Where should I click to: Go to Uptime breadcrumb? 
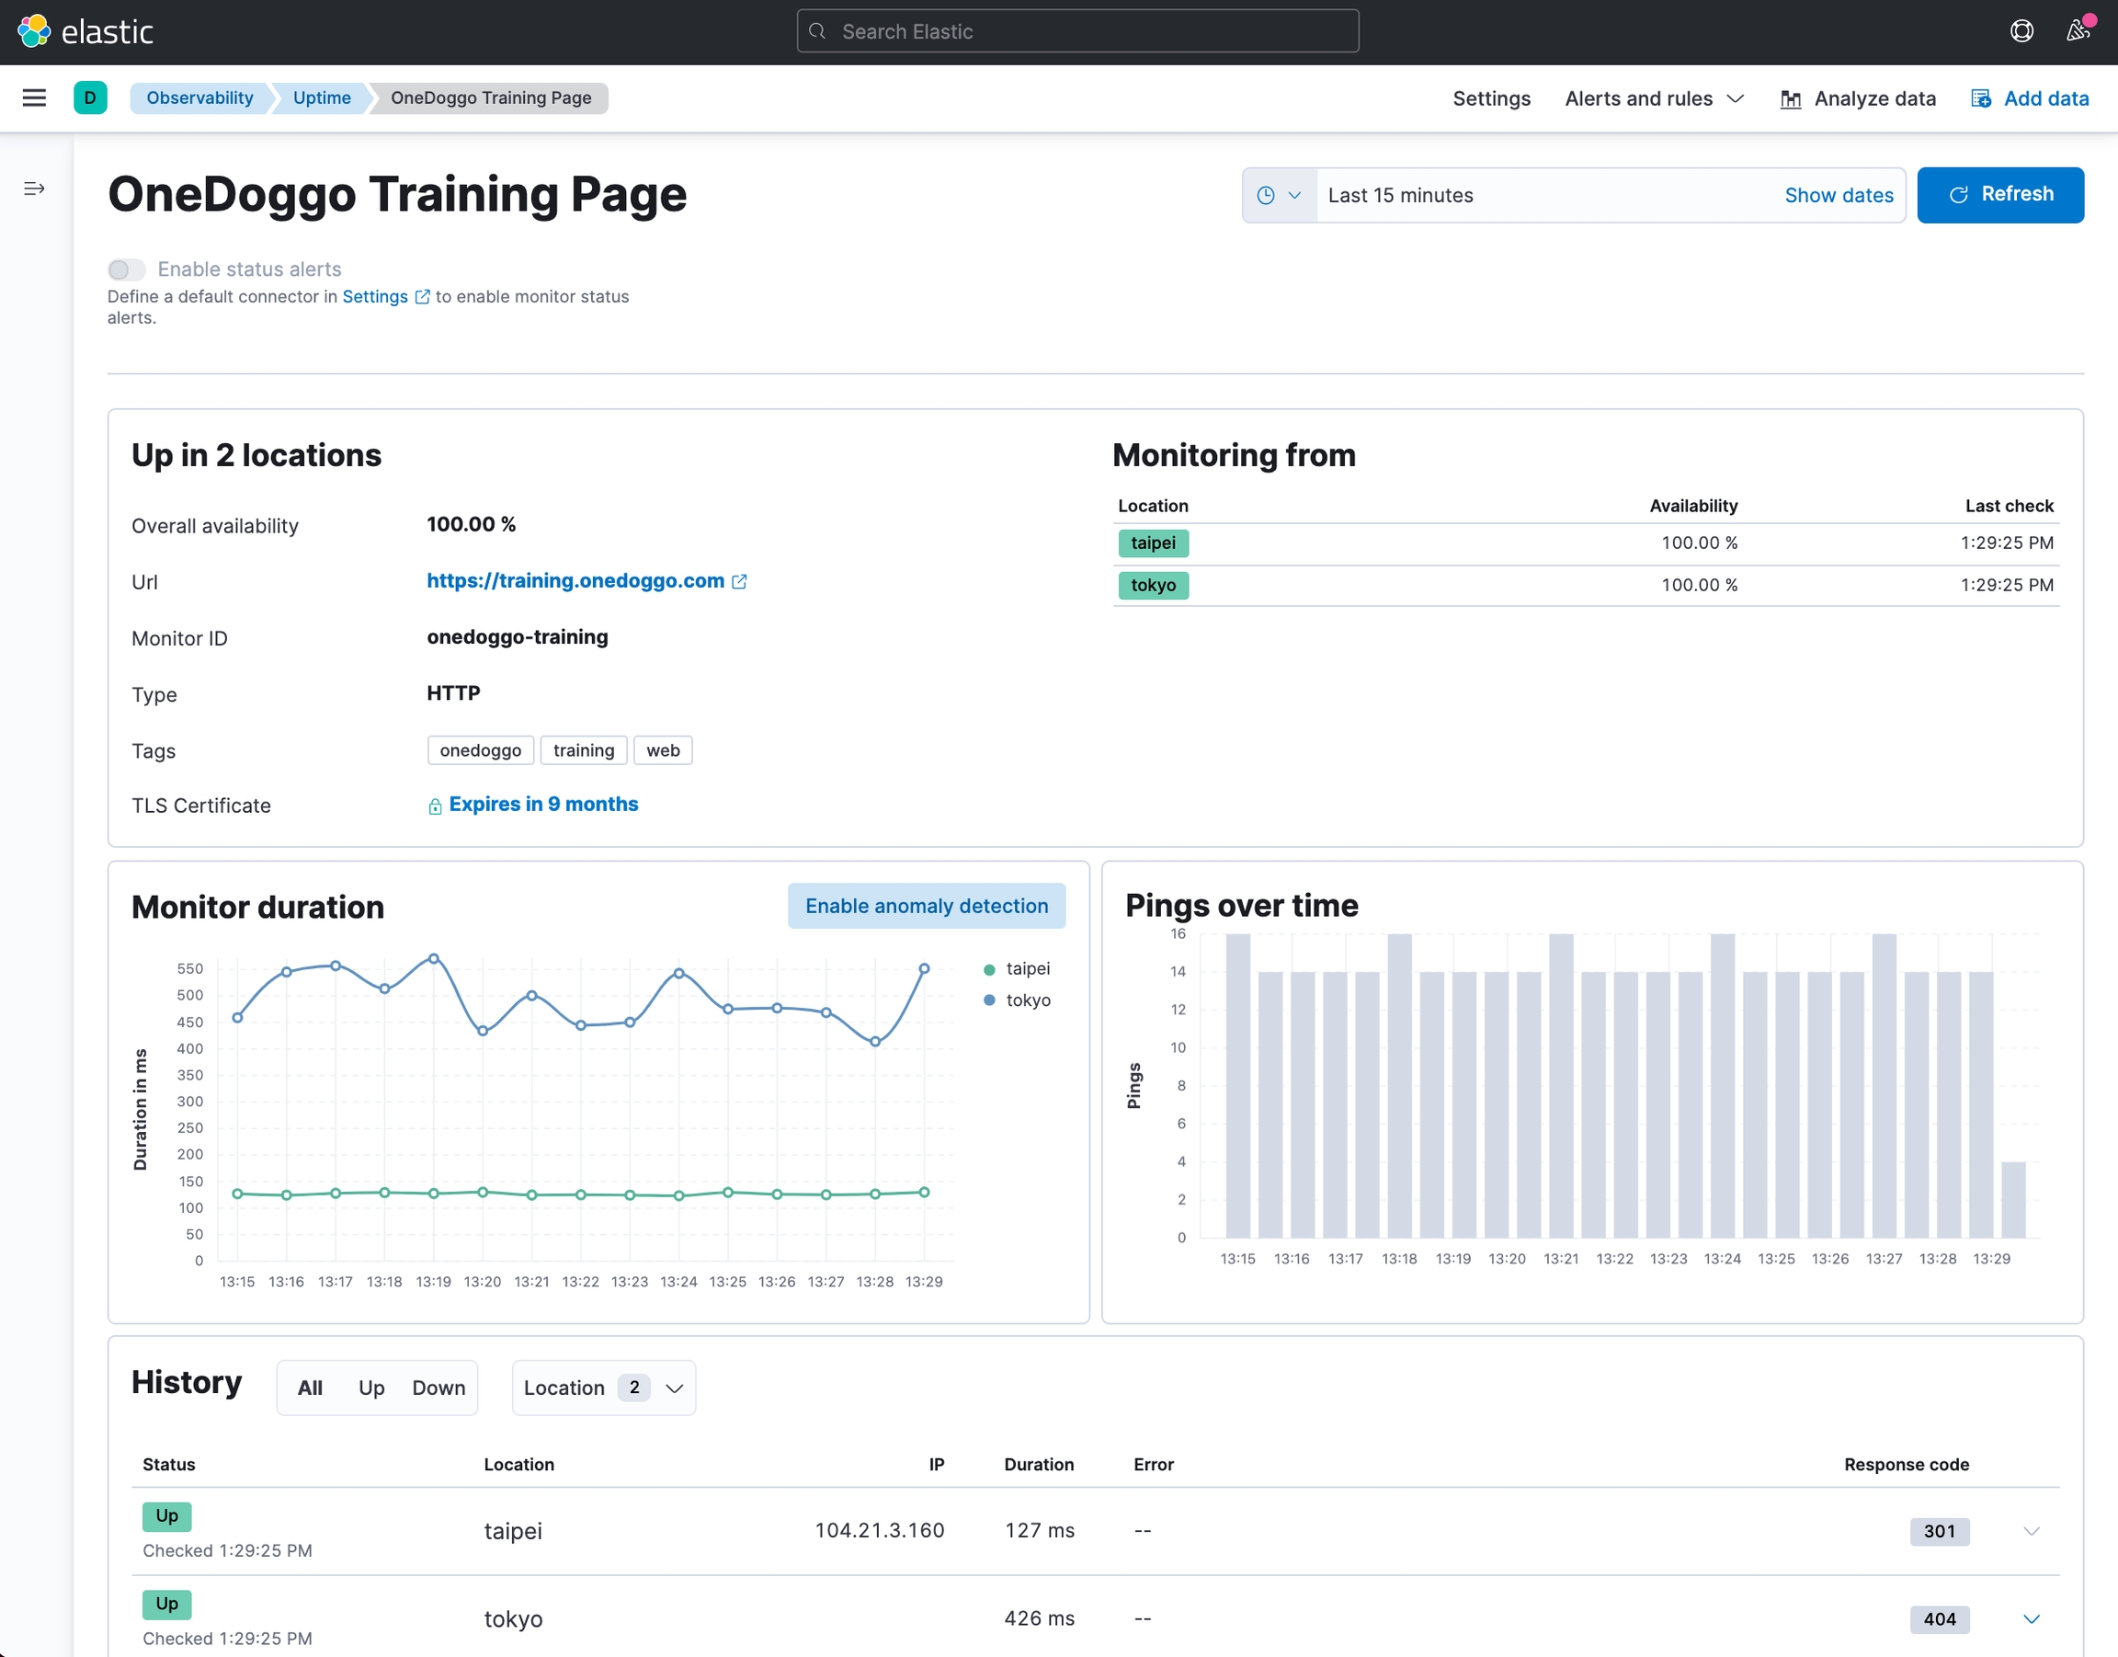pos(322,98)
